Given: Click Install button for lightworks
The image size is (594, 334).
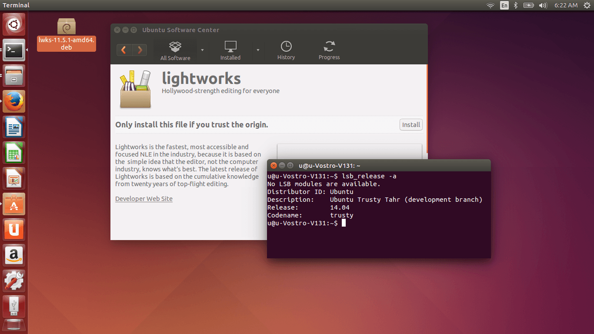Looking at the screenshot, I should pos(411,125).
